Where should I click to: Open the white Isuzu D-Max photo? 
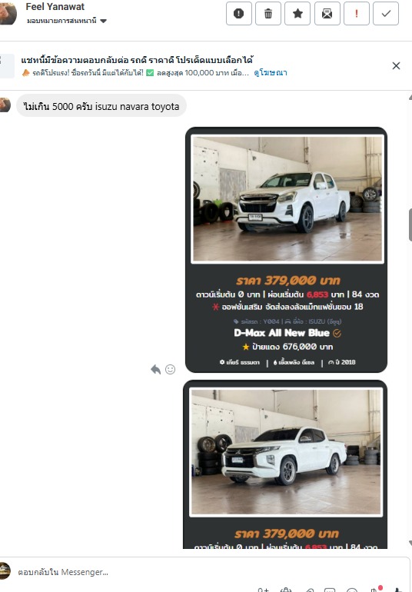[x=287, y=198]
